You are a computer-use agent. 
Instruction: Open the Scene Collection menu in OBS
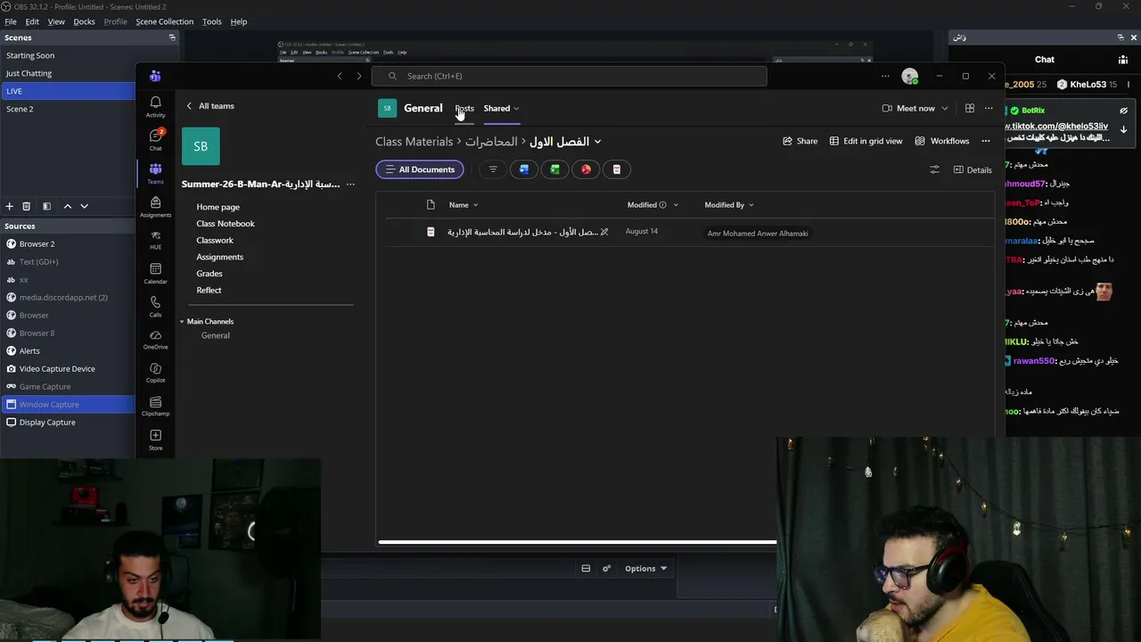click(x=164, y=21)
